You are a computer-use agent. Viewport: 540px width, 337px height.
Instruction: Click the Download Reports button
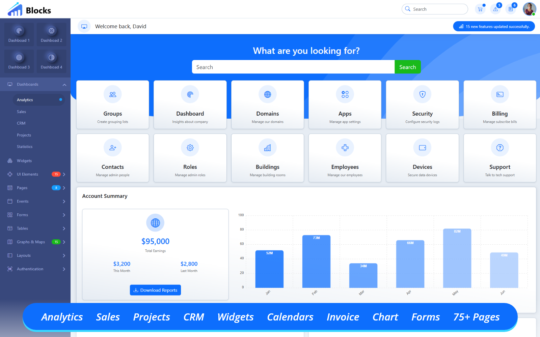pyautogui.click(x=155, y=290)
